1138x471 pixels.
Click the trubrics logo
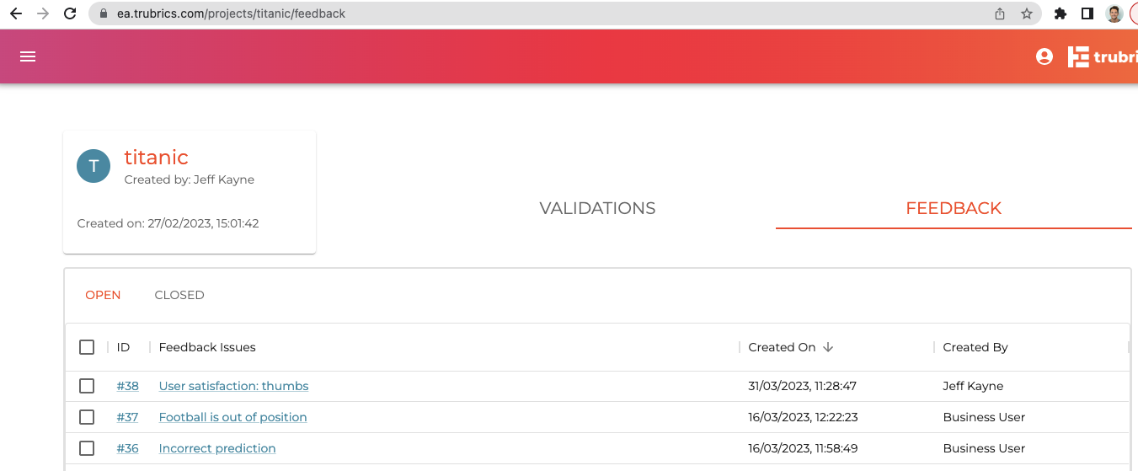click(1103, 56)
